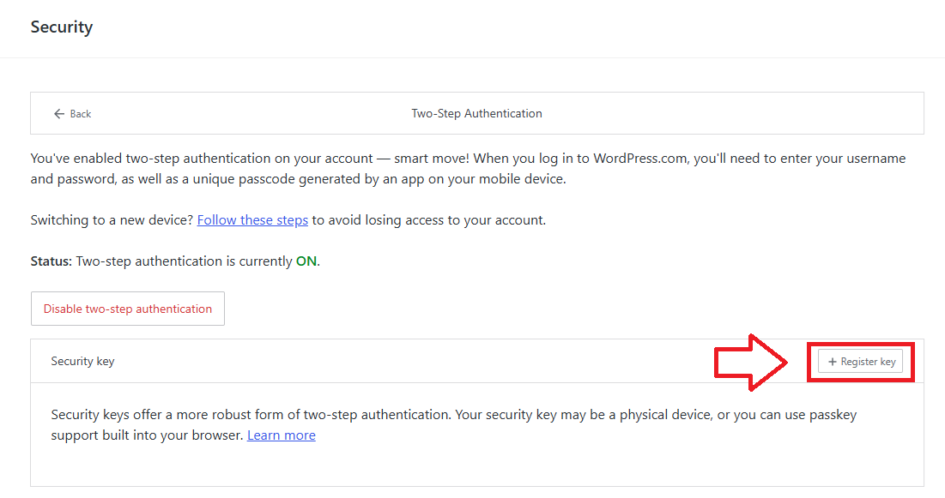This screenshot has width=945, height=498.
Task: Click the plus icon beside Register key
Action: point(832,362)
